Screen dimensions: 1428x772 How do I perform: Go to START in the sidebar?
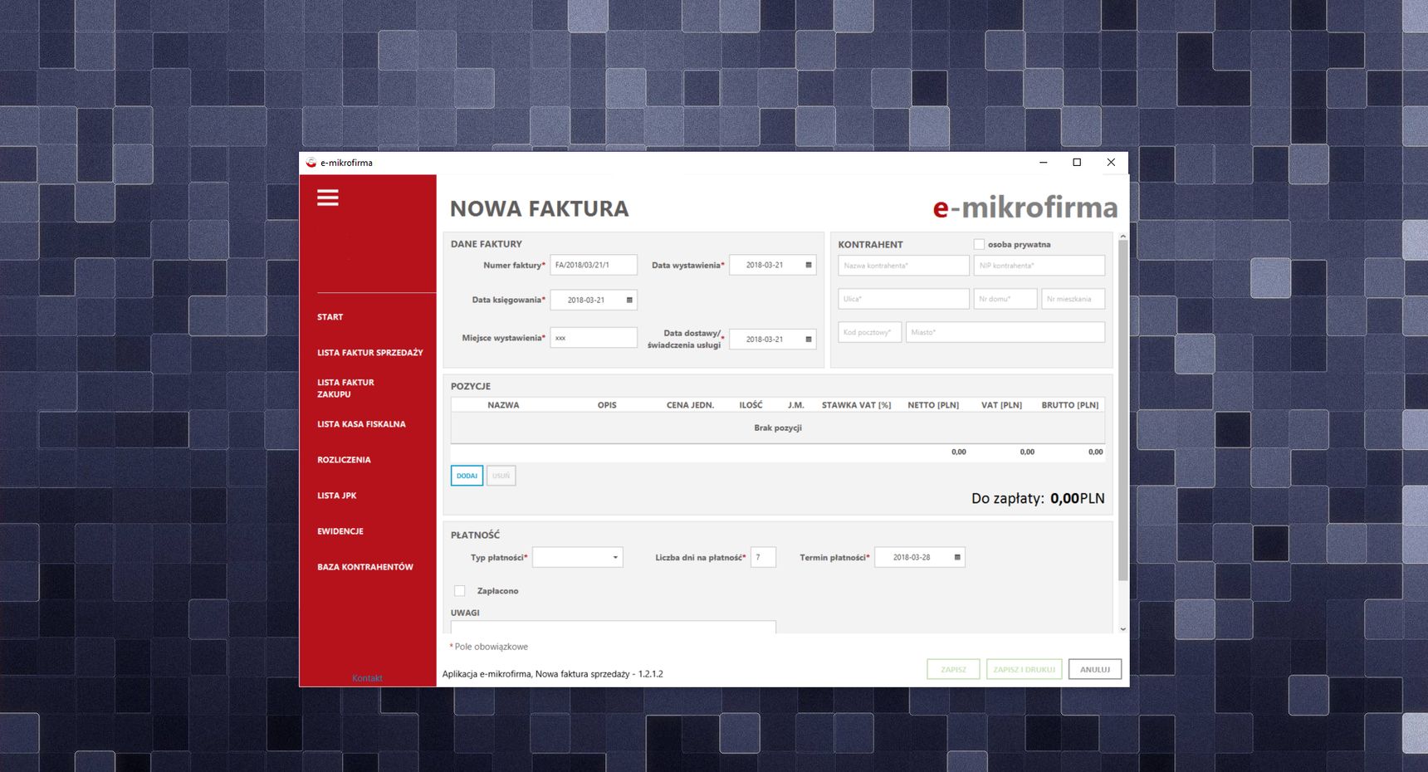pos(330,317)
